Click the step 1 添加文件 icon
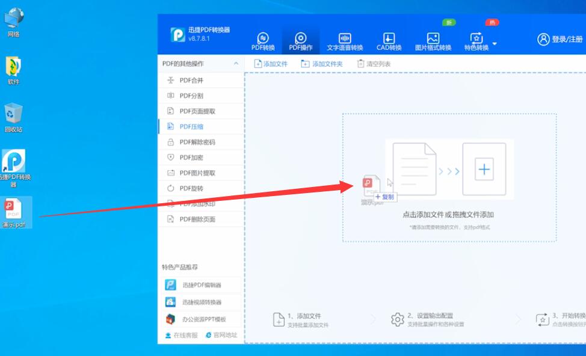 coord(279,320)
